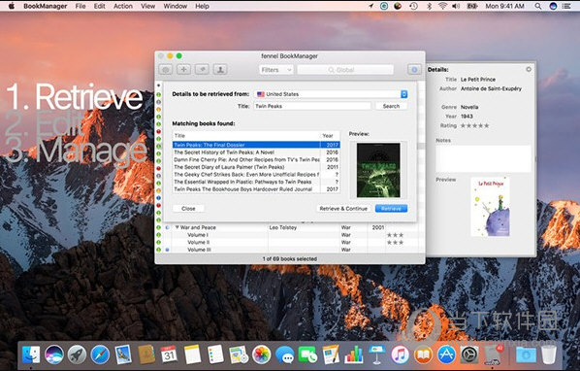Viewport: 580px width, 371px height.
Task: Click the Close button in retrieve sheet
Action: (188, 209)
